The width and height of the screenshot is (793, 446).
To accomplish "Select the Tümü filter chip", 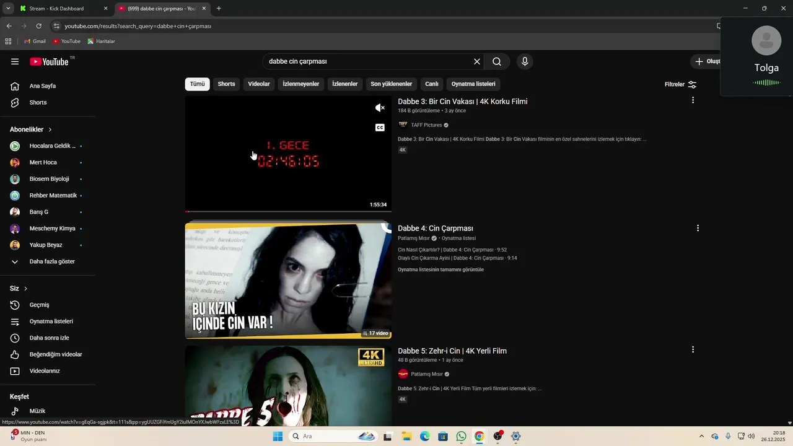I will (197, 84).
